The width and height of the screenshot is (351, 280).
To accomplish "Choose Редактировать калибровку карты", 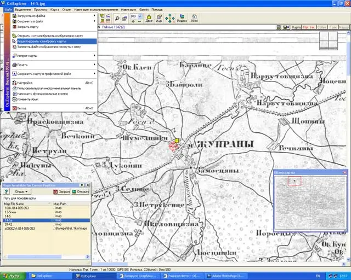I will coord(54,42).
